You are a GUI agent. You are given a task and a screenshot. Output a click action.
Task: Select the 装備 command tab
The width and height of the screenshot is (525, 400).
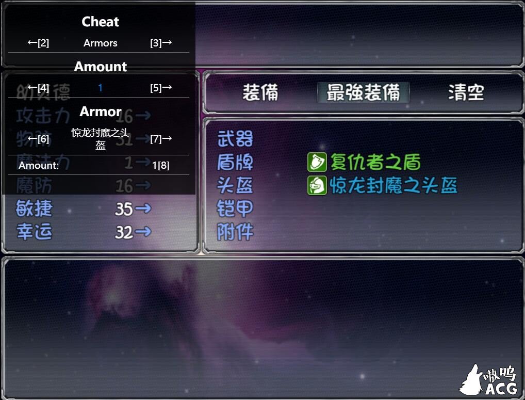[260, 92]
